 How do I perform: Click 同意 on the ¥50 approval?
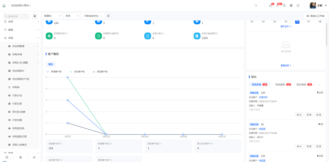click(x=309, y=146)
